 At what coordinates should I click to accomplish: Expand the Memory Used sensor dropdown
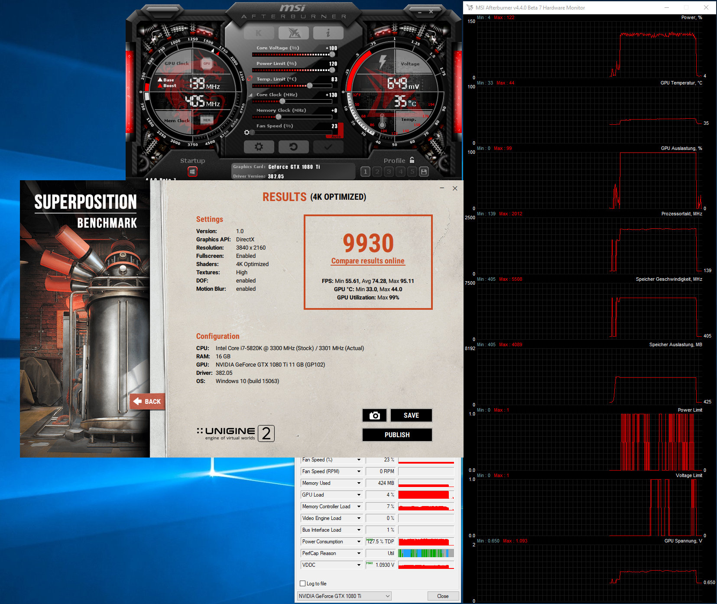359,483
